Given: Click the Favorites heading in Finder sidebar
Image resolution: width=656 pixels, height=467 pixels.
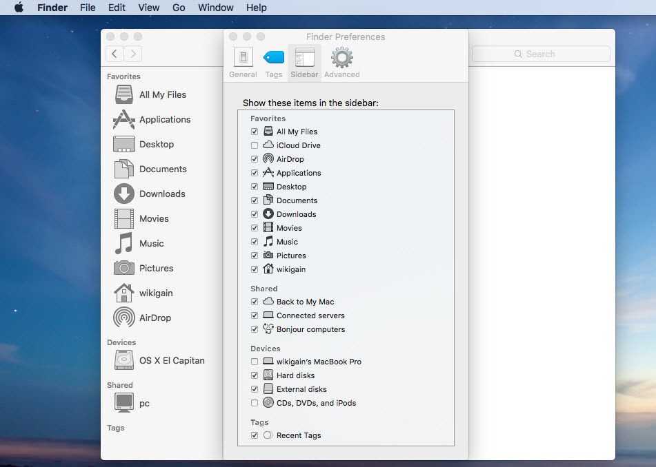Looking at the screenshot, I should tap(123, 76).
